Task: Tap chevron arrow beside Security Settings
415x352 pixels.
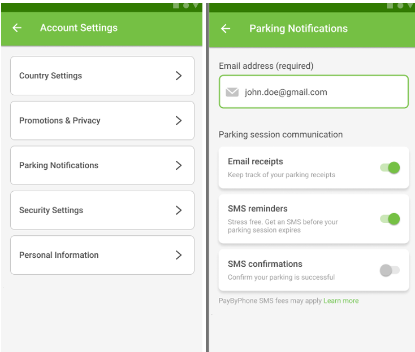Action: pyautogui.click(x=179, y=210)
